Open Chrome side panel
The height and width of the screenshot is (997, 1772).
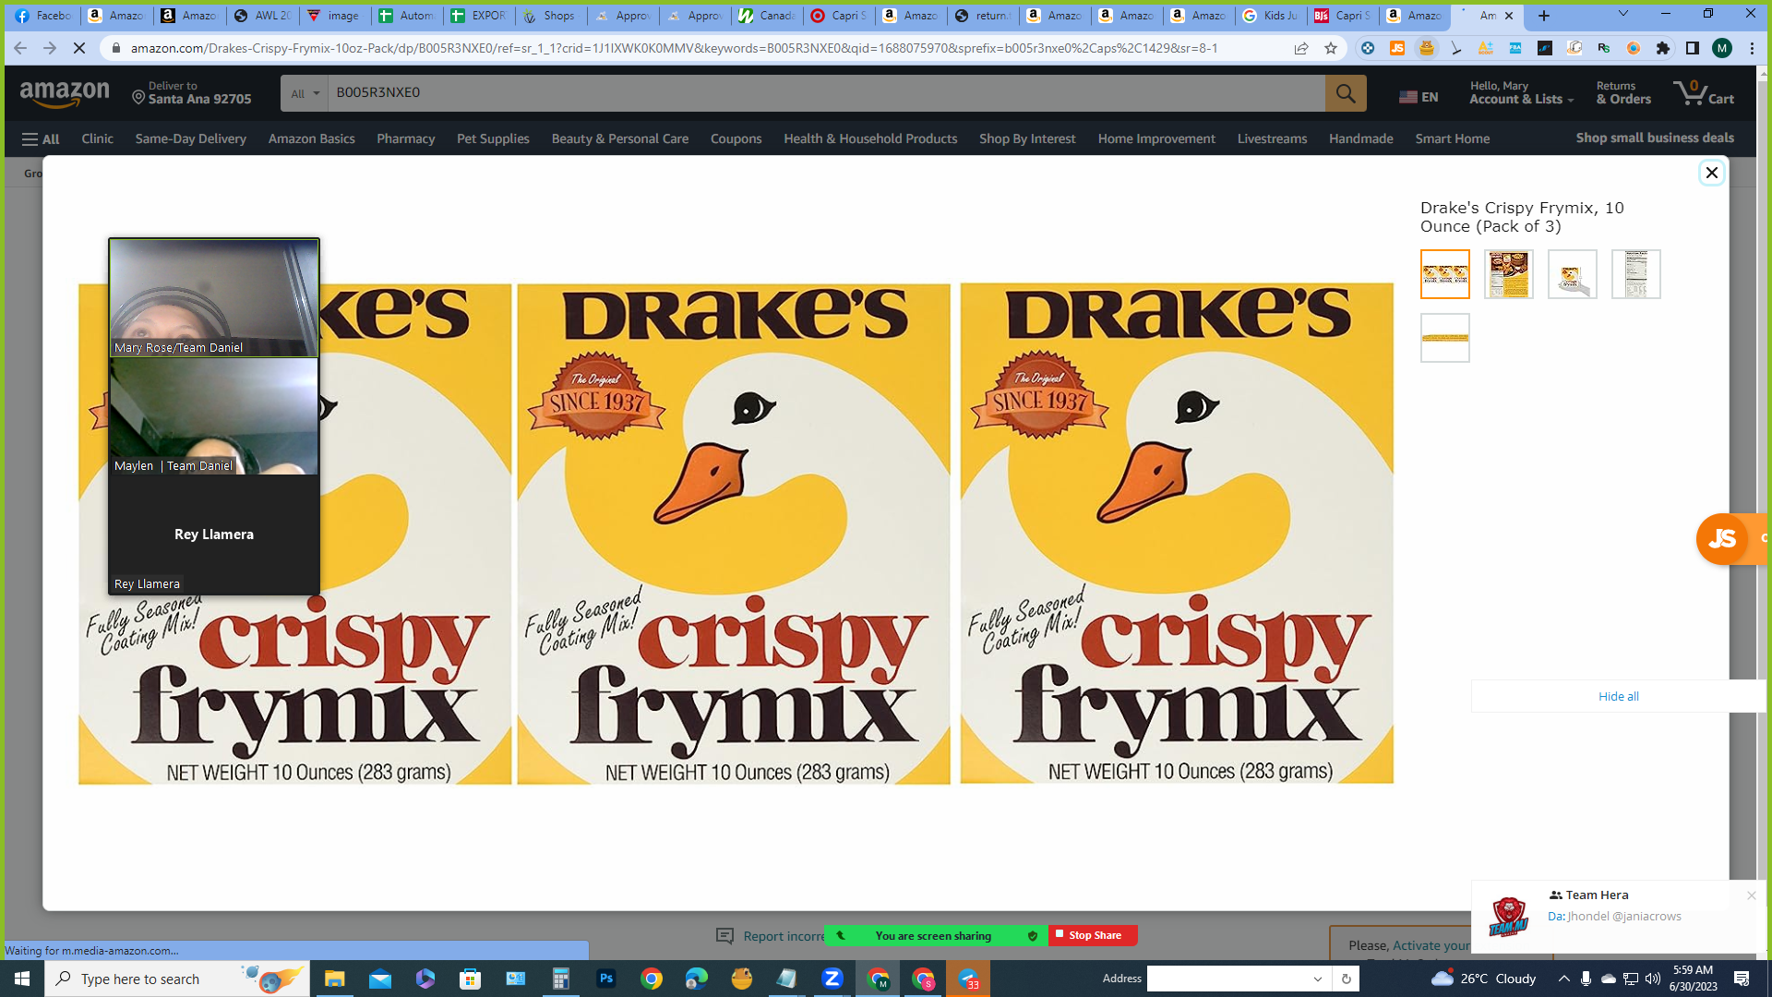tap(1693, 48)
